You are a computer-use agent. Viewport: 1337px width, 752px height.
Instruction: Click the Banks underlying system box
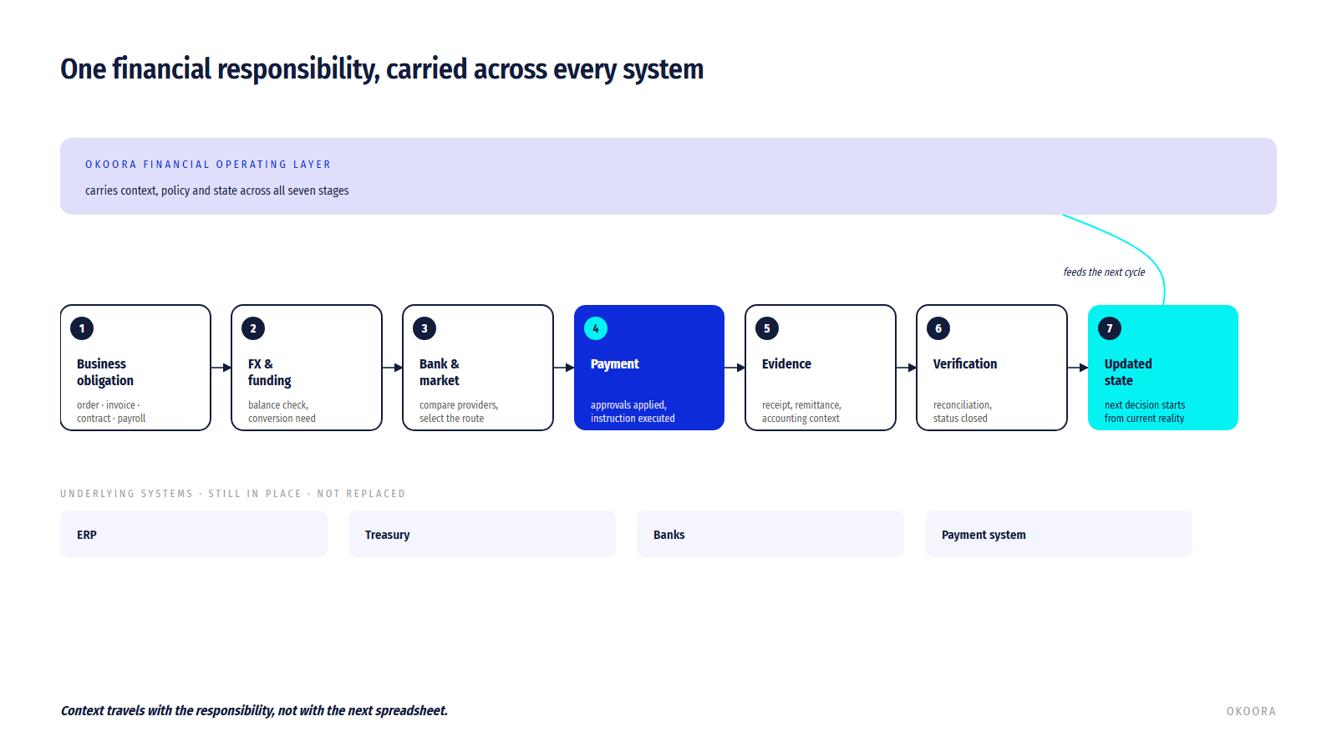(770, 534)
